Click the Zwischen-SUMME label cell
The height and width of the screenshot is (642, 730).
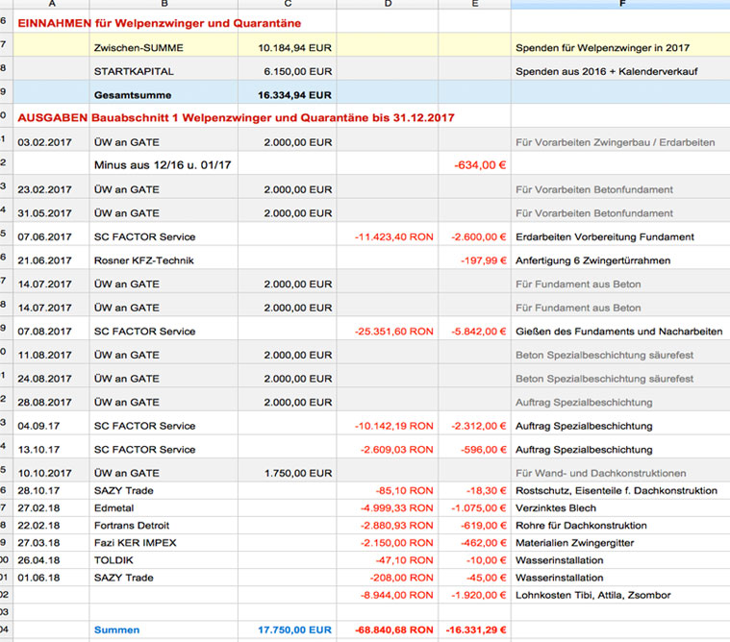pyautogui.click(x=164, y=45)
